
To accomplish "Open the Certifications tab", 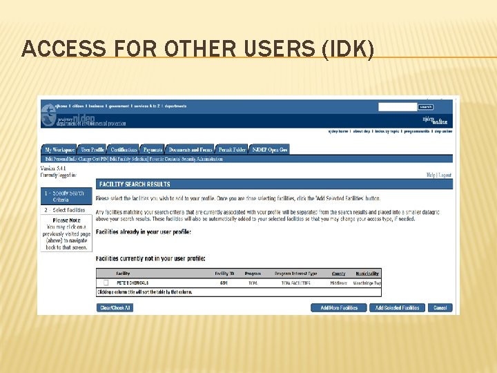I will 124,149.
